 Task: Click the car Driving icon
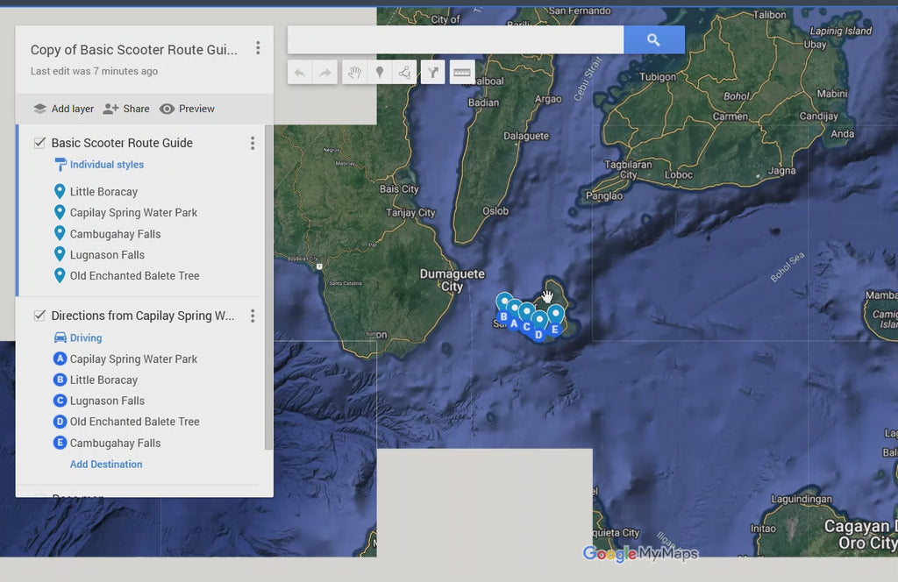point(61,337)
